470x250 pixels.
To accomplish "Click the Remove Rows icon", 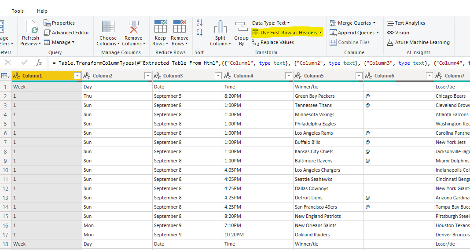I will [180, 27].
